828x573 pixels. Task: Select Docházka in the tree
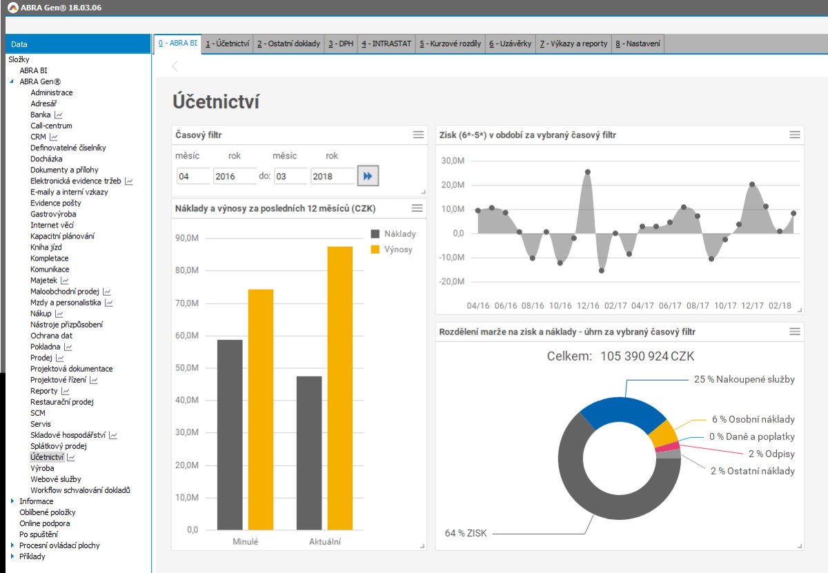click(x=46, y=159)
